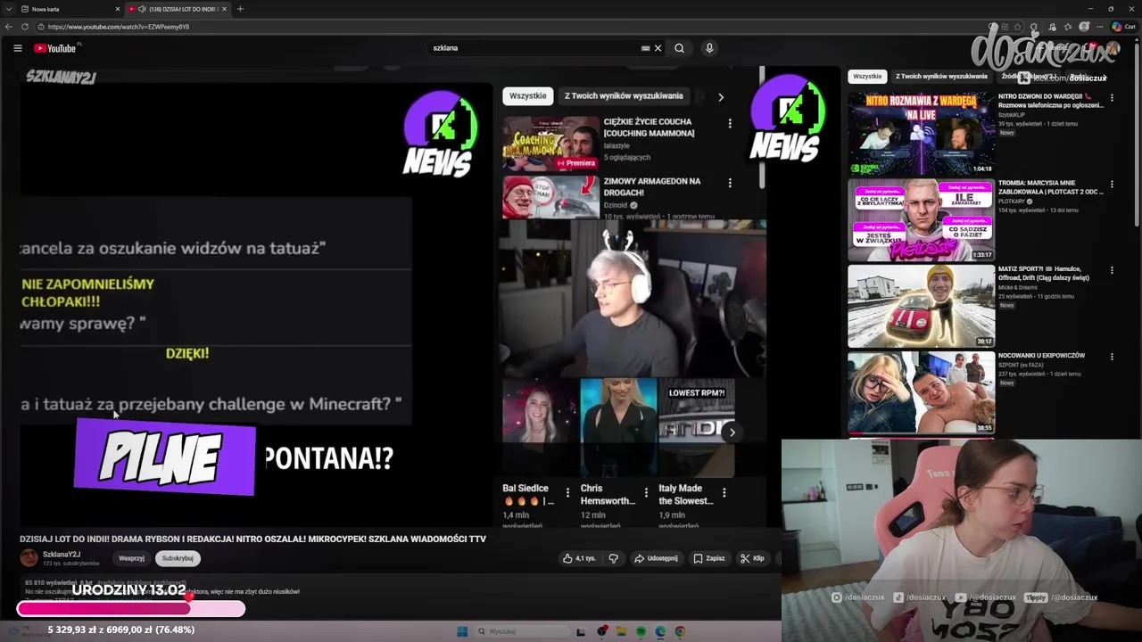Open the COACHING MAMMONA thumbnail inside the video
1142x642 pixels.
click(x=550, y=144)
